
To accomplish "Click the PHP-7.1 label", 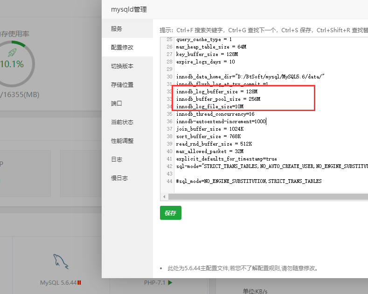I will pos(155,282).
